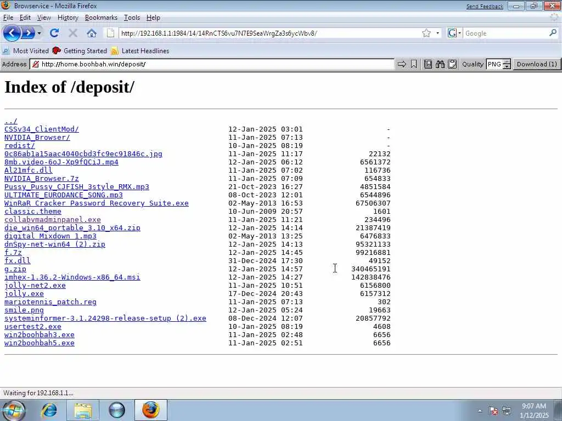562x421 pixels.
Task: Open the recent pages history dropdown arrow
Action: point(39,33)
